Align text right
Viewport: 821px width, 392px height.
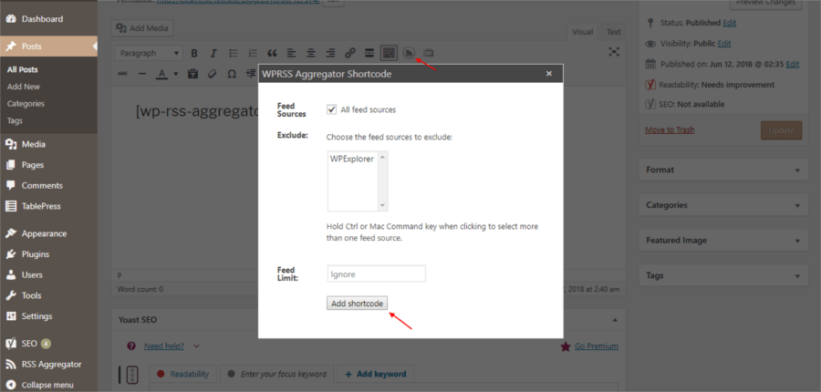[x=330, y=53]
